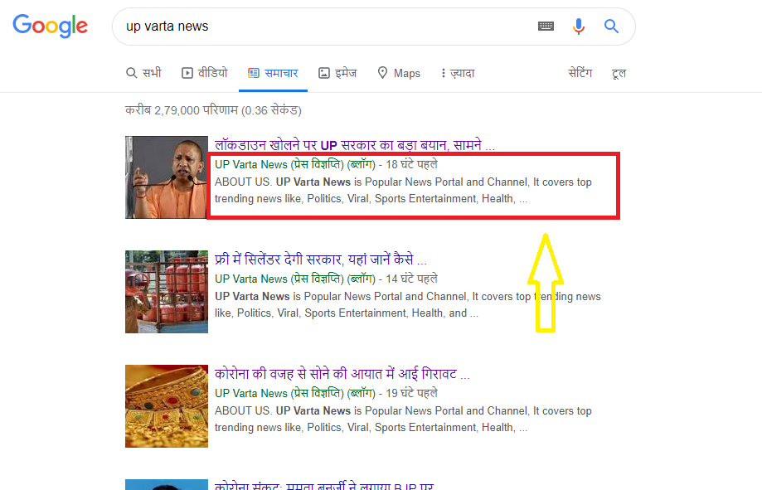Click the gold jewellery news thumbnail

166,406
